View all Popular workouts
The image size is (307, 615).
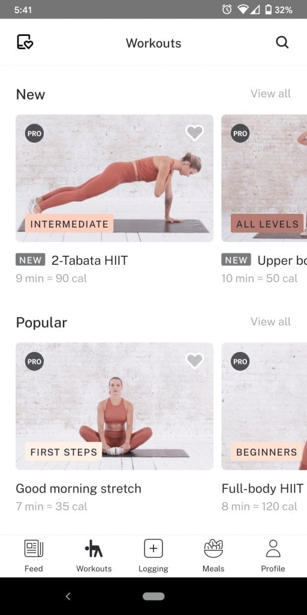pyautogui.click(x=270, y=322)
